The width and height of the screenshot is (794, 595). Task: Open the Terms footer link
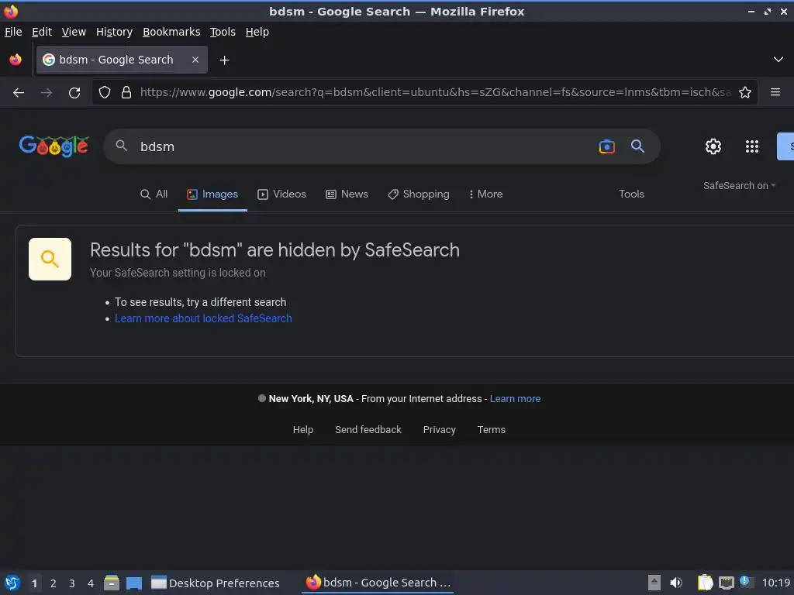[491, 429]
